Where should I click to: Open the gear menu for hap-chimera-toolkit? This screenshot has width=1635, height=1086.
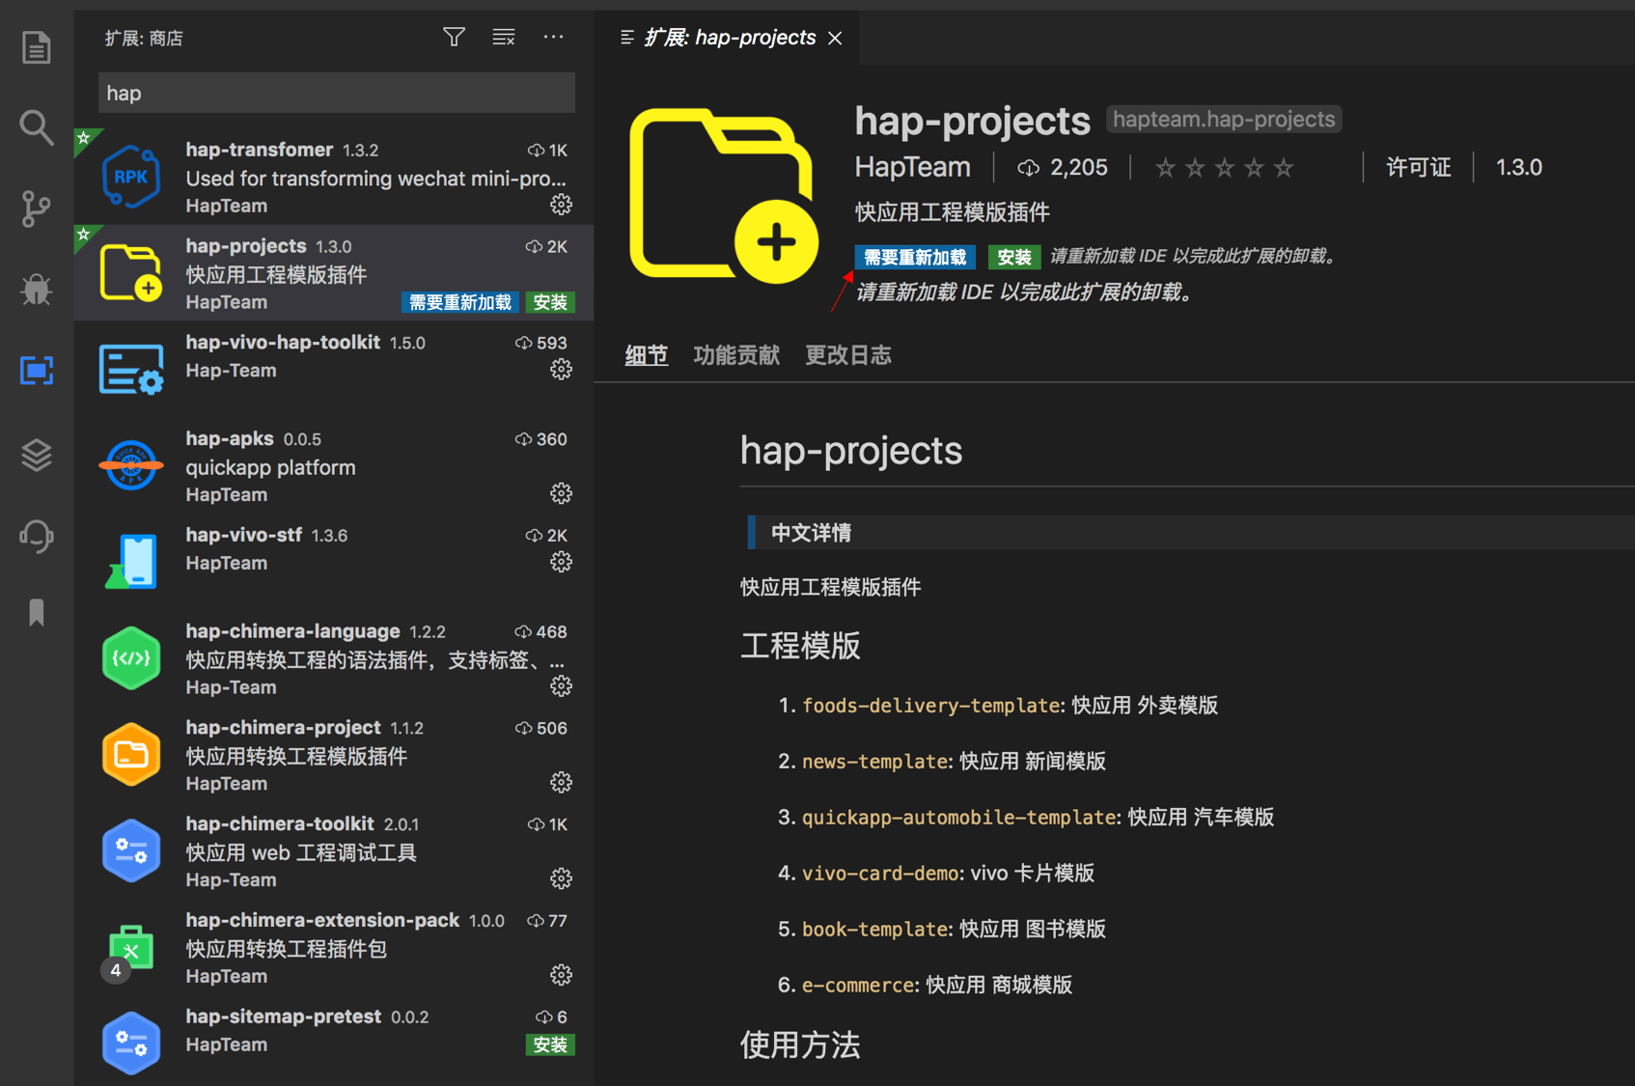click(x=561, y=878)
